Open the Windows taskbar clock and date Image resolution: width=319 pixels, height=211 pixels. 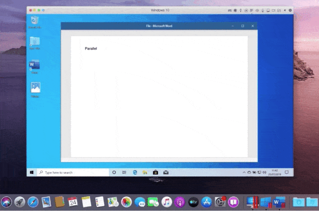point(274,173)
